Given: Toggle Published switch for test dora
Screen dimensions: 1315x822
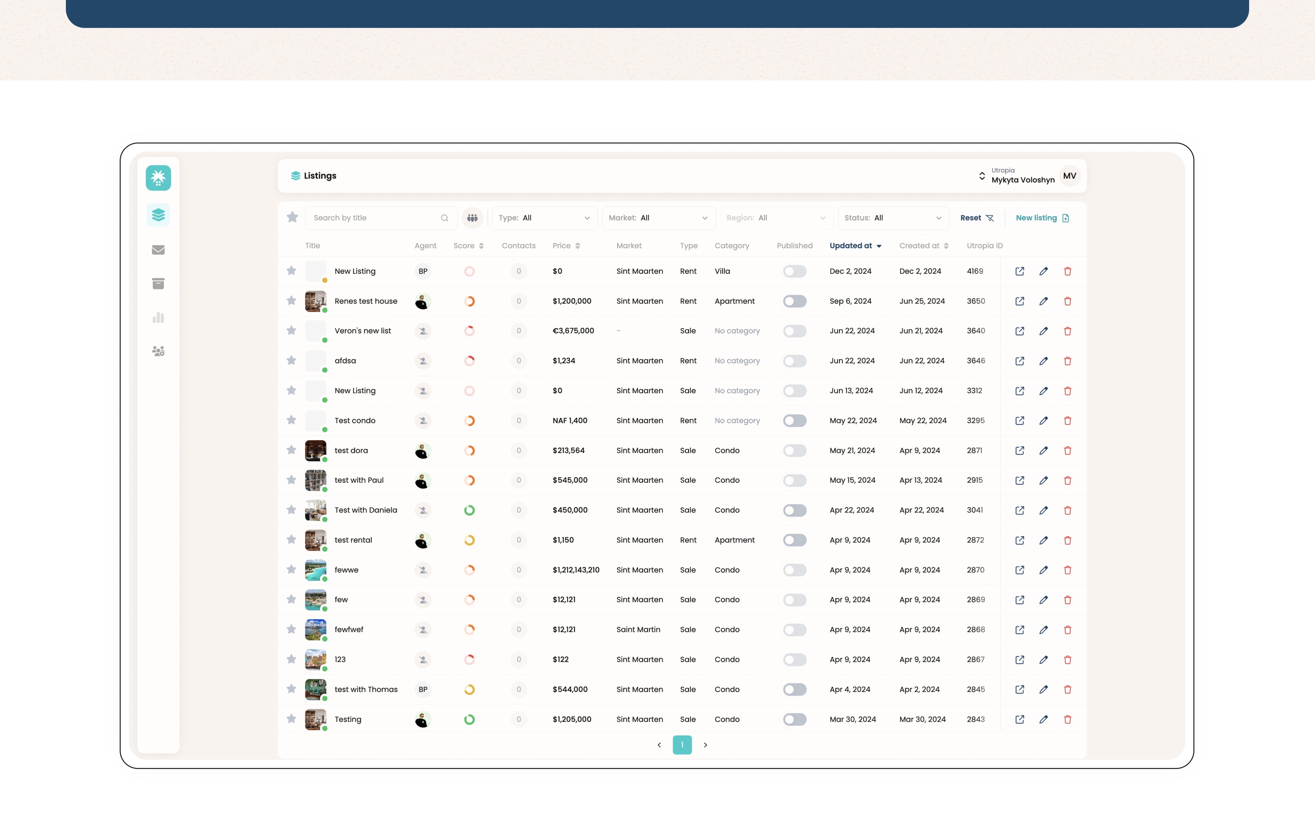Looking at the screenshot, I should (794, 451).
